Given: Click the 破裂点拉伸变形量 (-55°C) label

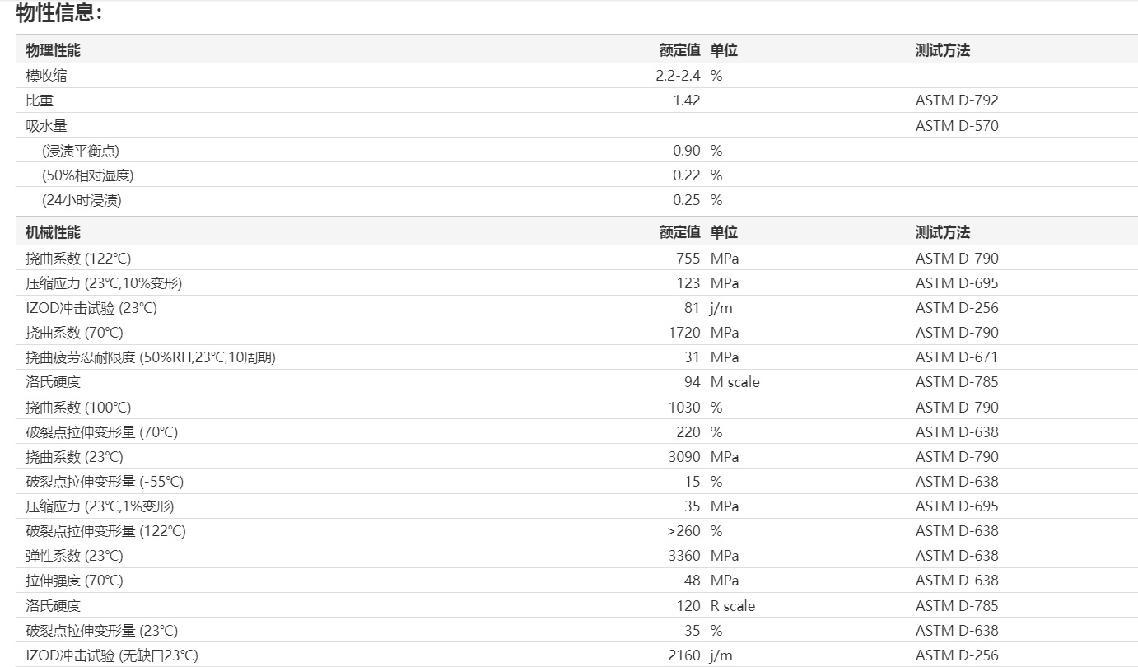Looking at the screenshot, I should pyautogui.click(x=105, y=482).
